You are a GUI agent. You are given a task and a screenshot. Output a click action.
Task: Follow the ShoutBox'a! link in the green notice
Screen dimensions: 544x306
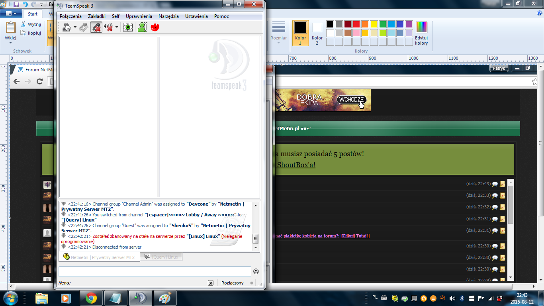tap(296, 165)
